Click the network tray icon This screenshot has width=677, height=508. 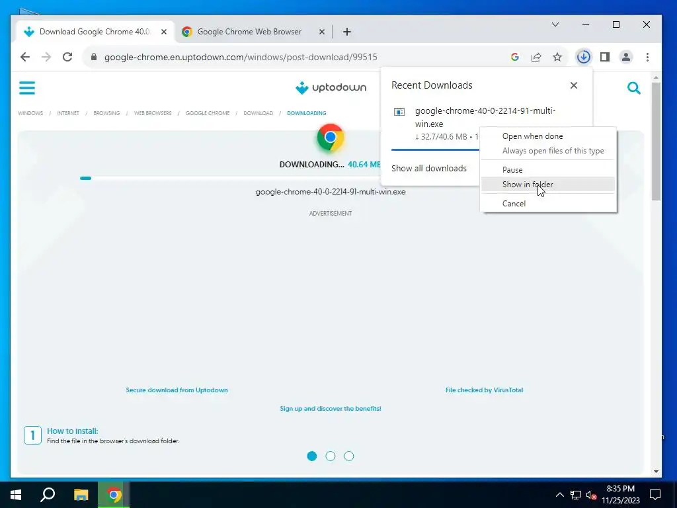pos(576,495)
